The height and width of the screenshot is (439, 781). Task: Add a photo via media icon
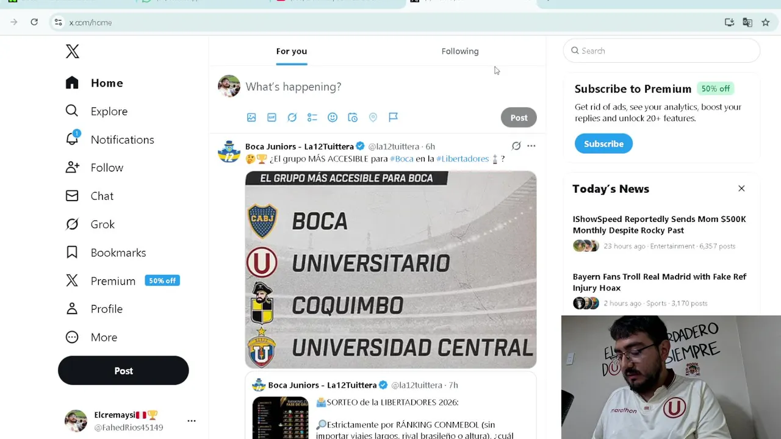pyautogui.click(x=251, y=117)
